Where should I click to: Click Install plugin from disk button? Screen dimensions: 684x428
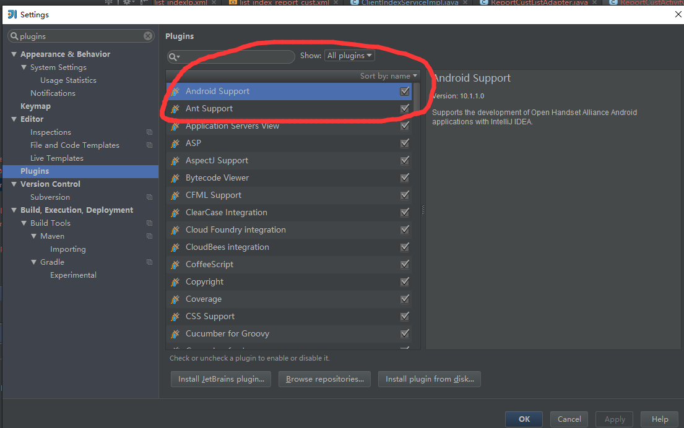430,379
